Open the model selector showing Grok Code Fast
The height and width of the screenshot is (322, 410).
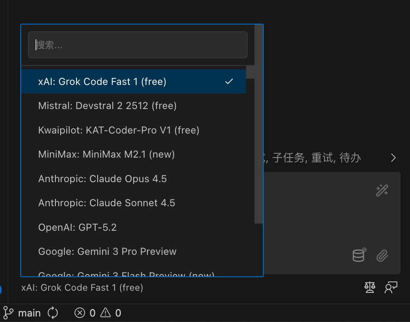[x=82, y=287]
